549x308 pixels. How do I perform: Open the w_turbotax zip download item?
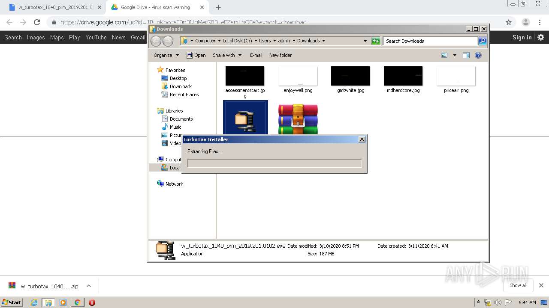[x=44, y=286]
